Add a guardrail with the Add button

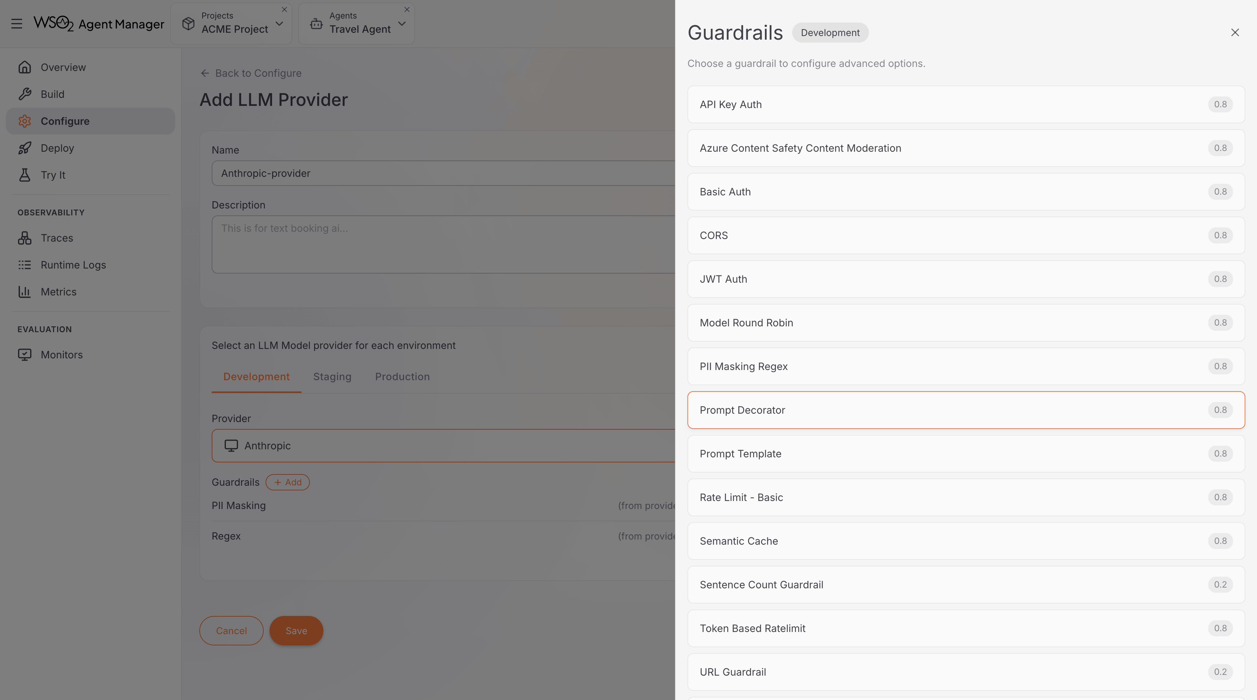[287, 482]
